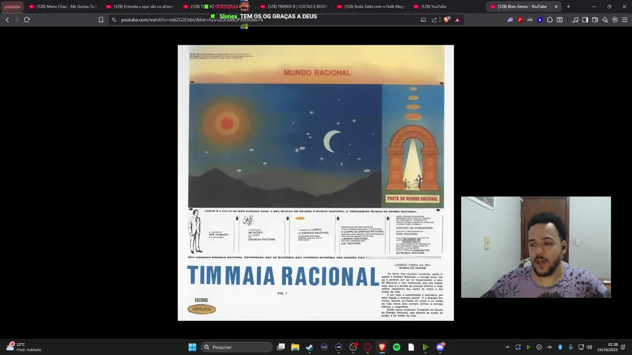This screenshot has width=632, height=355.
Task: Open the clock showing 01:38 24/10/2025
Action: pos(607,347)
